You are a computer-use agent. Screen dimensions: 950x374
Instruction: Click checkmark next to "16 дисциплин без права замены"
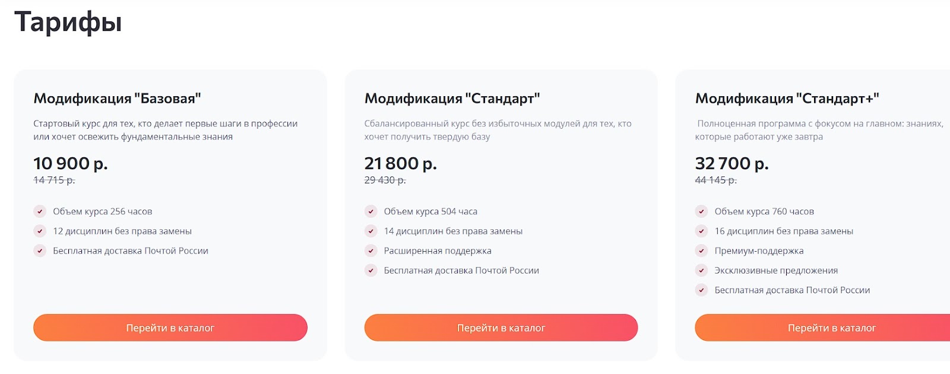pos(701,231)
